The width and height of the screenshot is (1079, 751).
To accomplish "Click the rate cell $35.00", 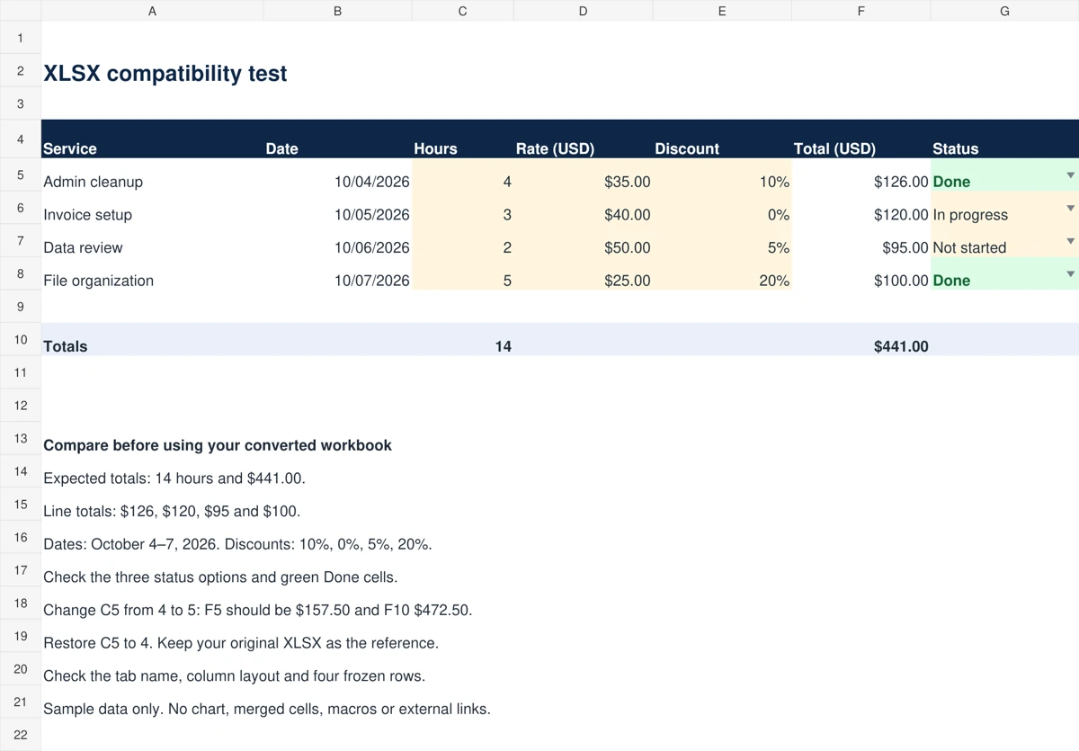I will [583, 175].
